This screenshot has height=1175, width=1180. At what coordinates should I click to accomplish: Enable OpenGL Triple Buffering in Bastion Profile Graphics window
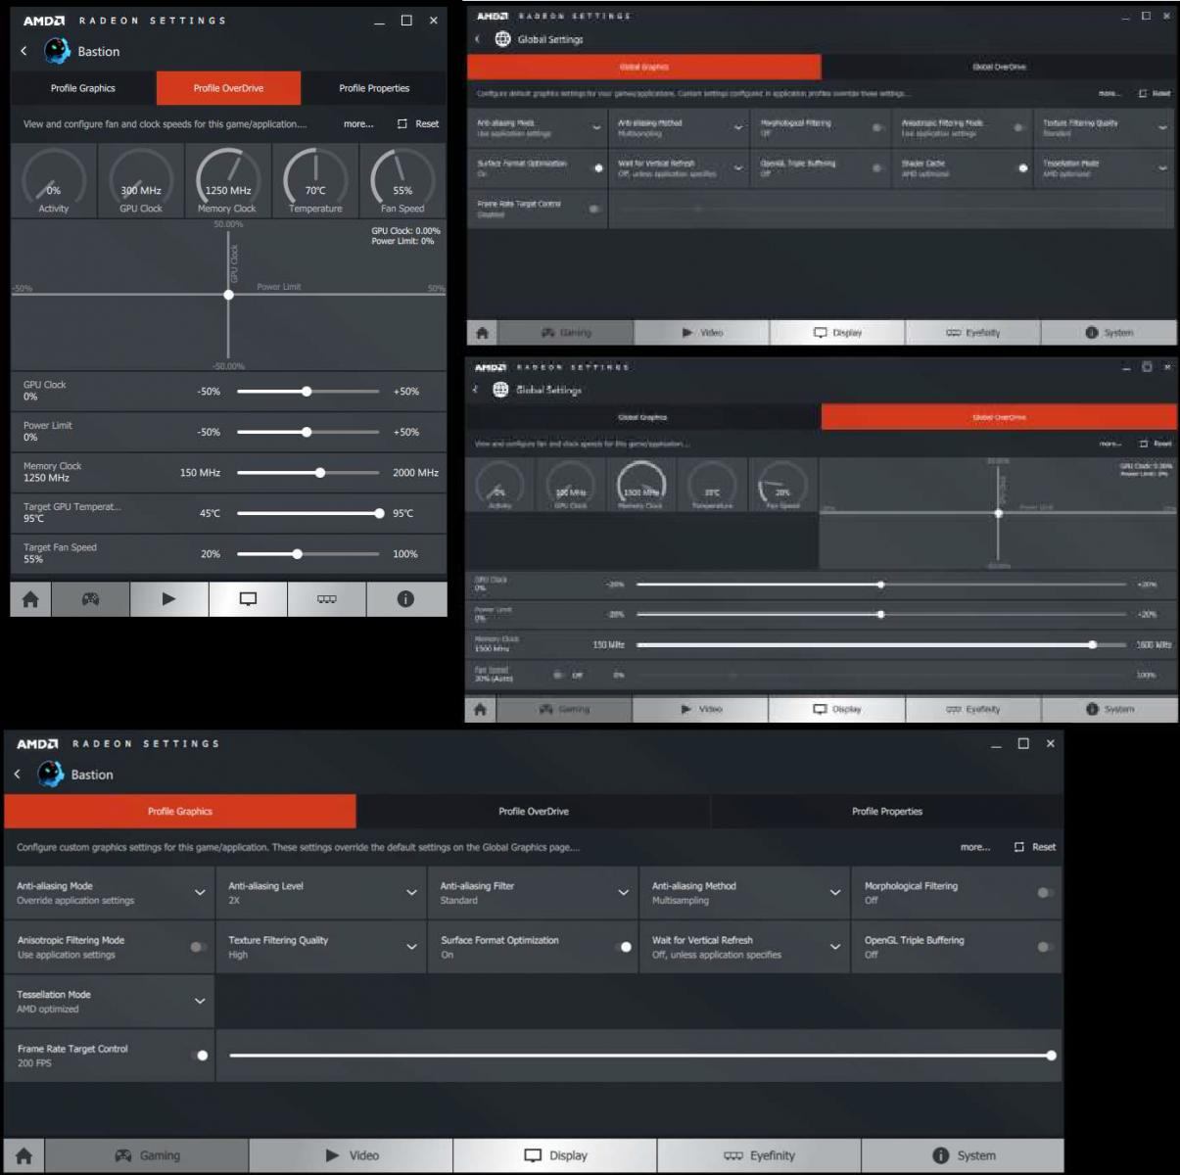pyautogui.click(x=1046, y=947)
